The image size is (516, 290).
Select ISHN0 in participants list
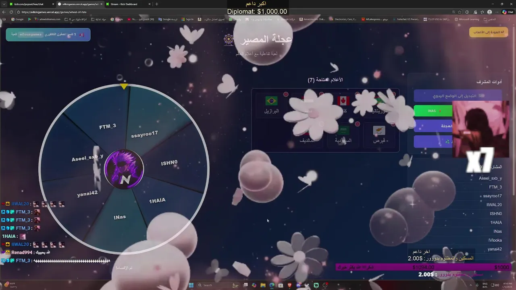(x=496, y=213)
